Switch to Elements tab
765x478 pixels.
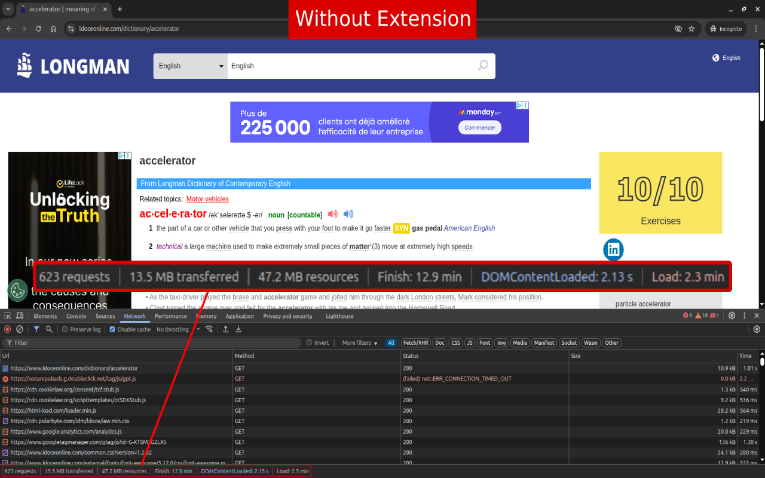pos(45,316)
